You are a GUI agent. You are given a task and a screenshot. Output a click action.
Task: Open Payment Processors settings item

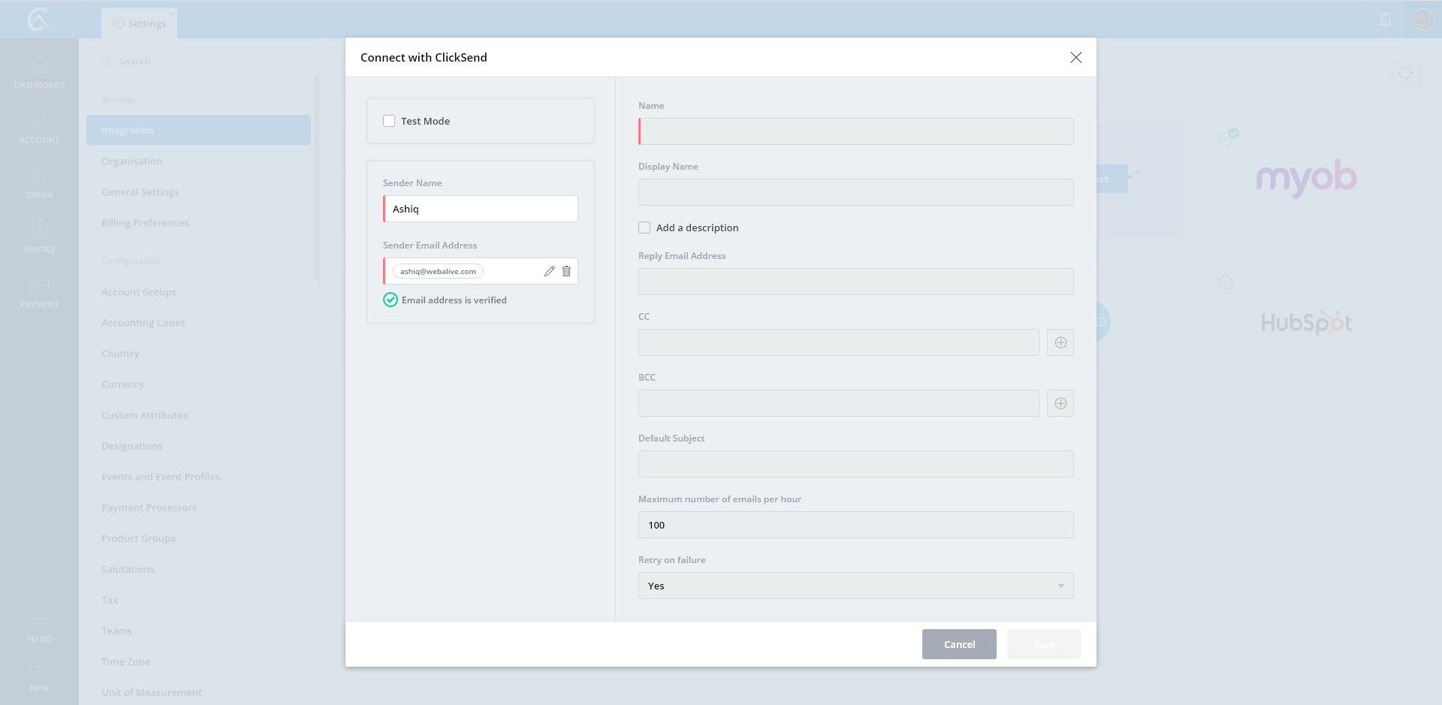point(149,508)
